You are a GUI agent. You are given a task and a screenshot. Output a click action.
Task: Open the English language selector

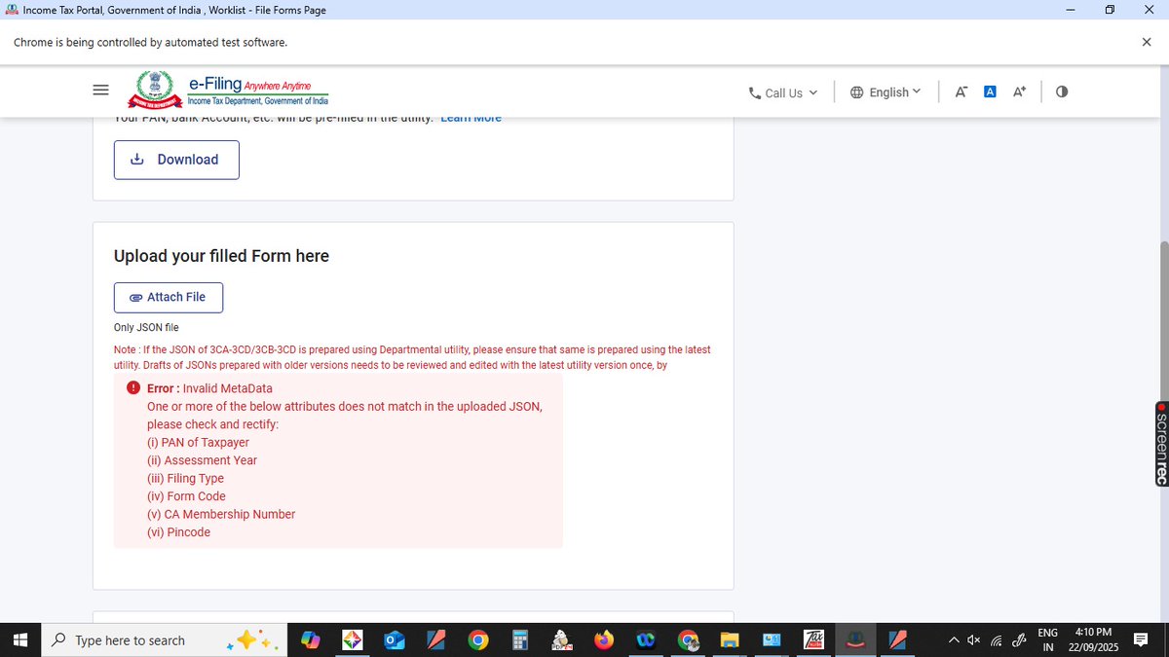tap(885, 91)
